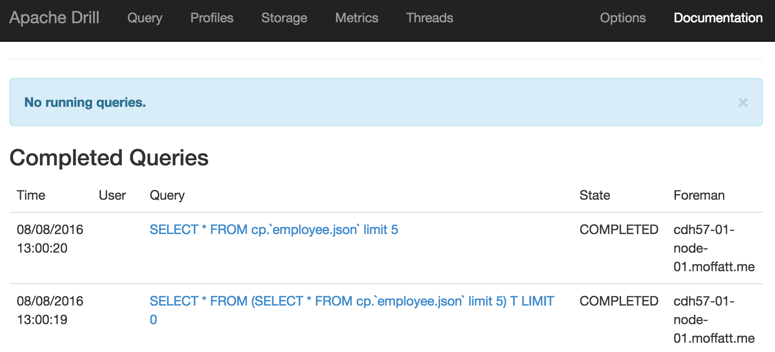Viewport: 775px width, 352px height.
Task: Click the Foreman column header
Action: [699, 195]
